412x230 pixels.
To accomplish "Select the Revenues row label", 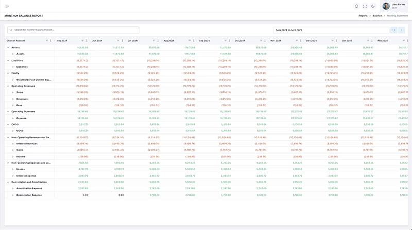I will [22, 99].
